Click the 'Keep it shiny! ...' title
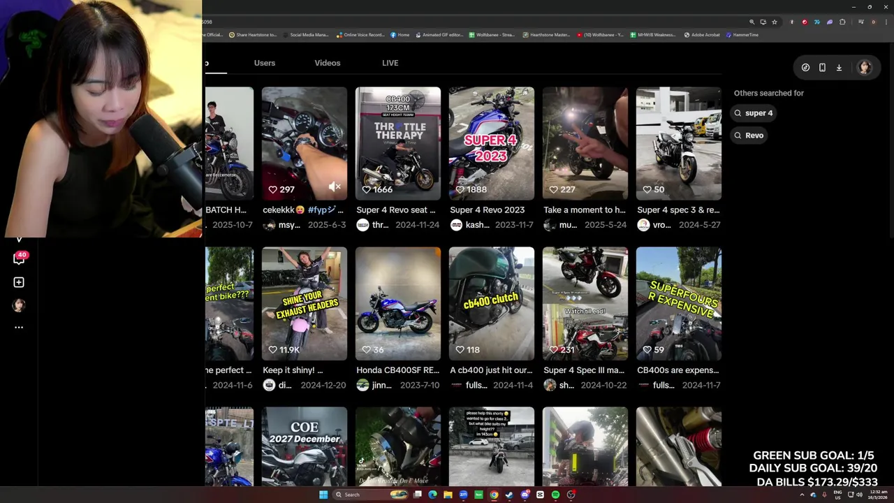The image size is (894, 503). click(x=293, y=370)
